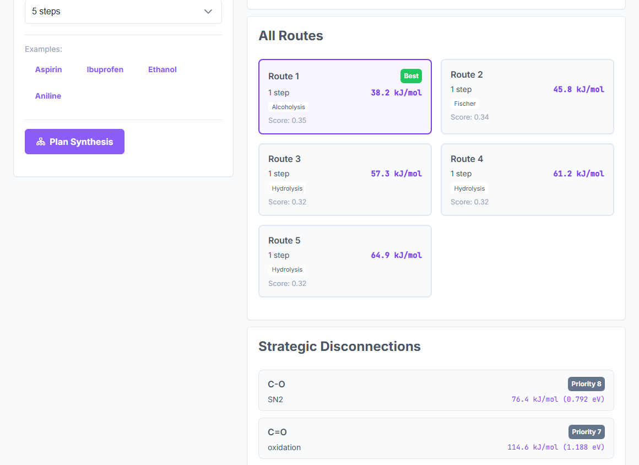Click the green Best badge
This screenshot has height=465, width=639.
(411, 76)
